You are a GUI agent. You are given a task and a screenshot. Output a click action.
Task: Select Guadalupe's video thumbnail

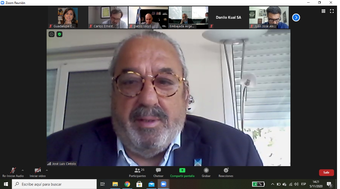pos(67,18)
